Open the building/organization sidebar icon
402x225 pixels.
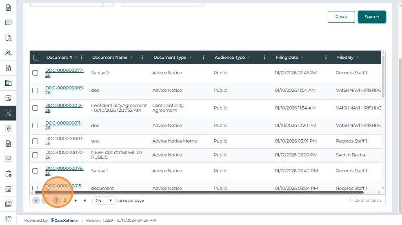pyautogui.click(x=8, y=83)
